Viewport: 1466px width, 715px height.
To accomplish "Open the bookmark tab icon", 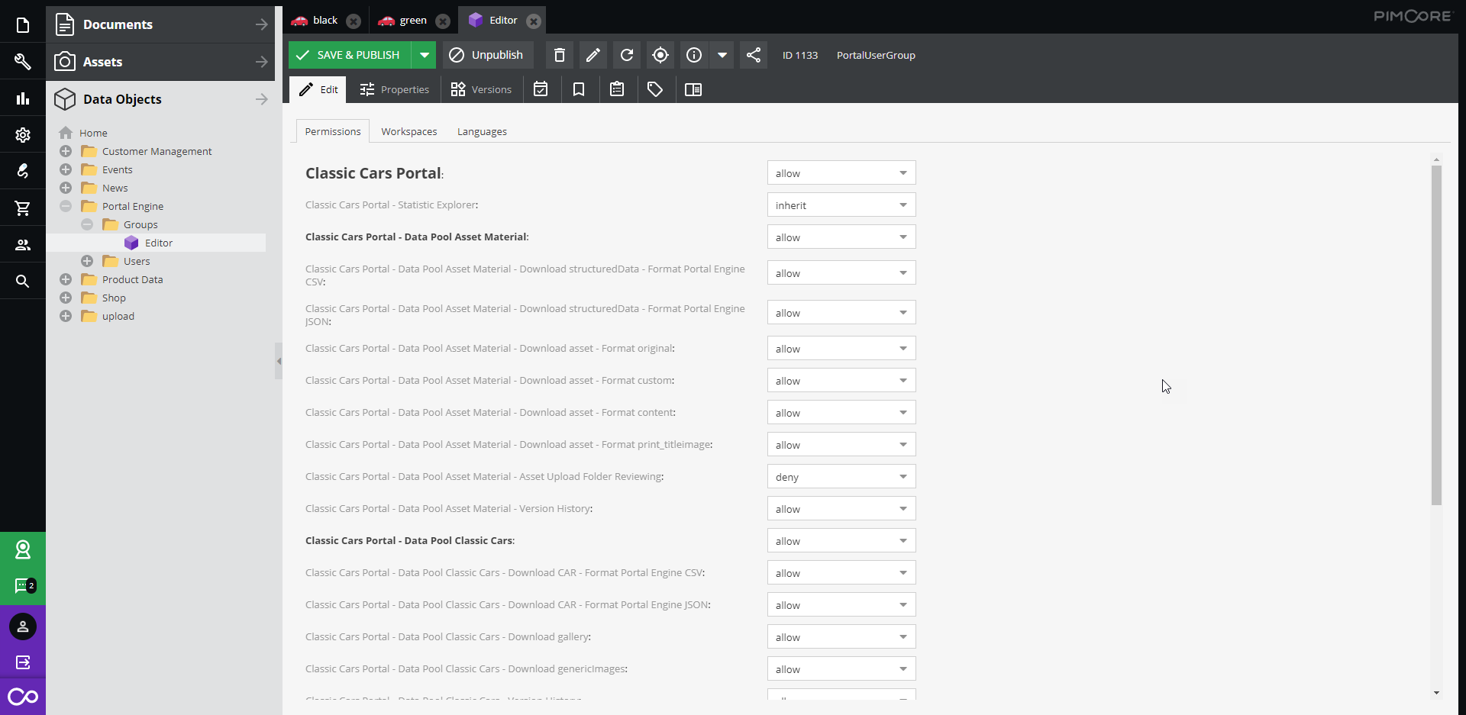I will 579,89.
